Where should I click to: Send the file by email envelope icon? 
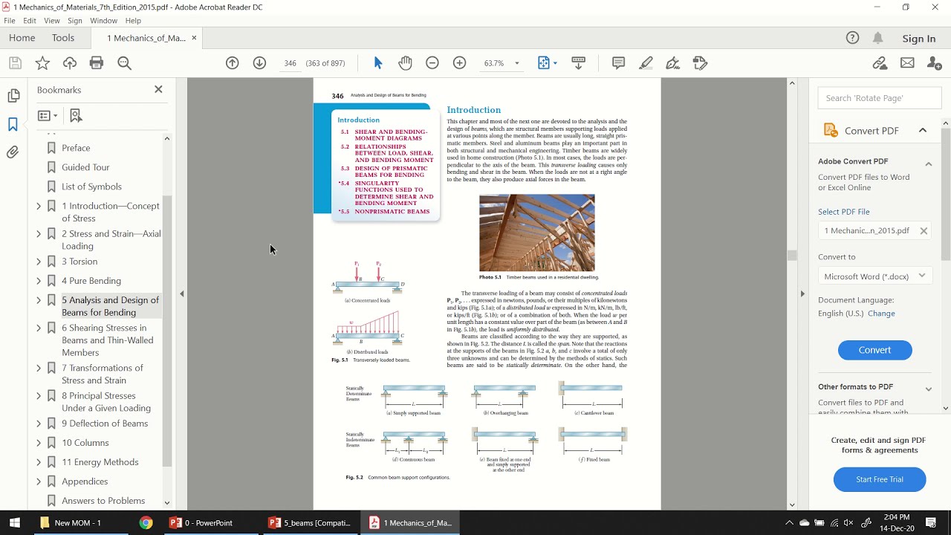(x=907, y=63)
